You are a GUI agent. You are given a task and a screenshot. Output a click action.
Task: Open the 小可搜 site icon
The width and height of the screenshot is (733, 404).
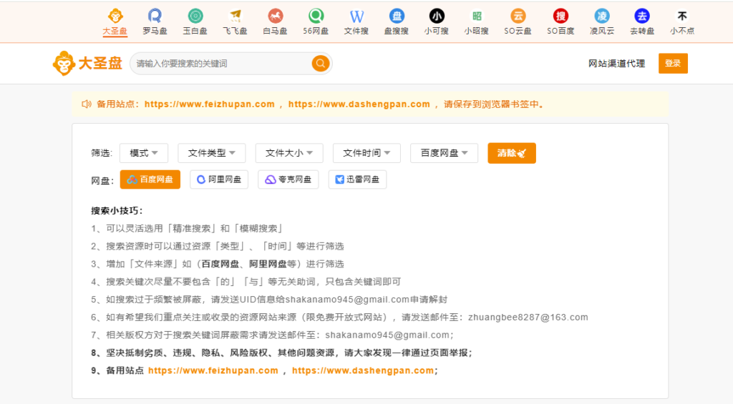[x=437, y=16]
